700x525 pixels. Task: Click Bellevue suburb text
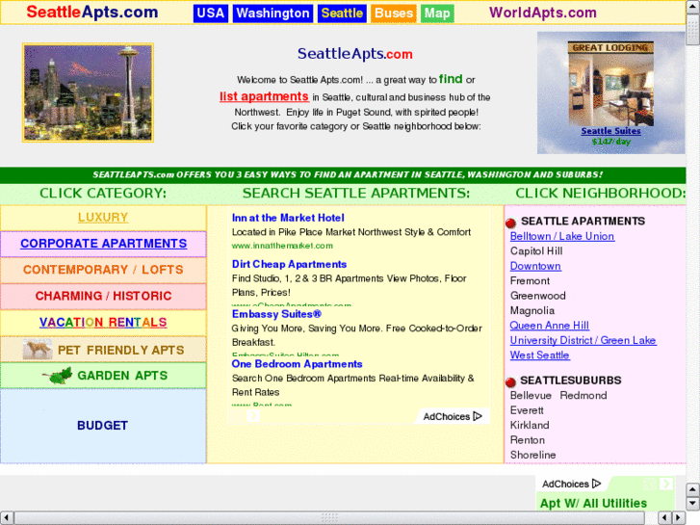pos(531,395)
